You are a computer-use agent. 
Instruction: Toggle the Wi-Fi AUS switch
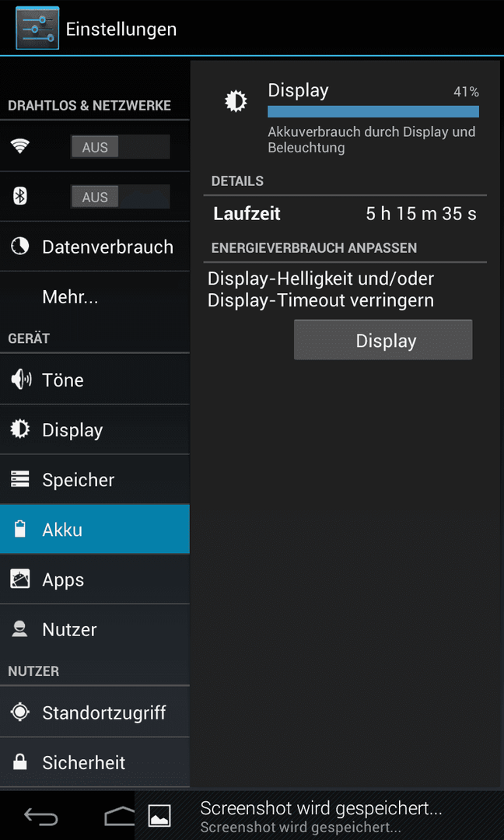(120, 147)
